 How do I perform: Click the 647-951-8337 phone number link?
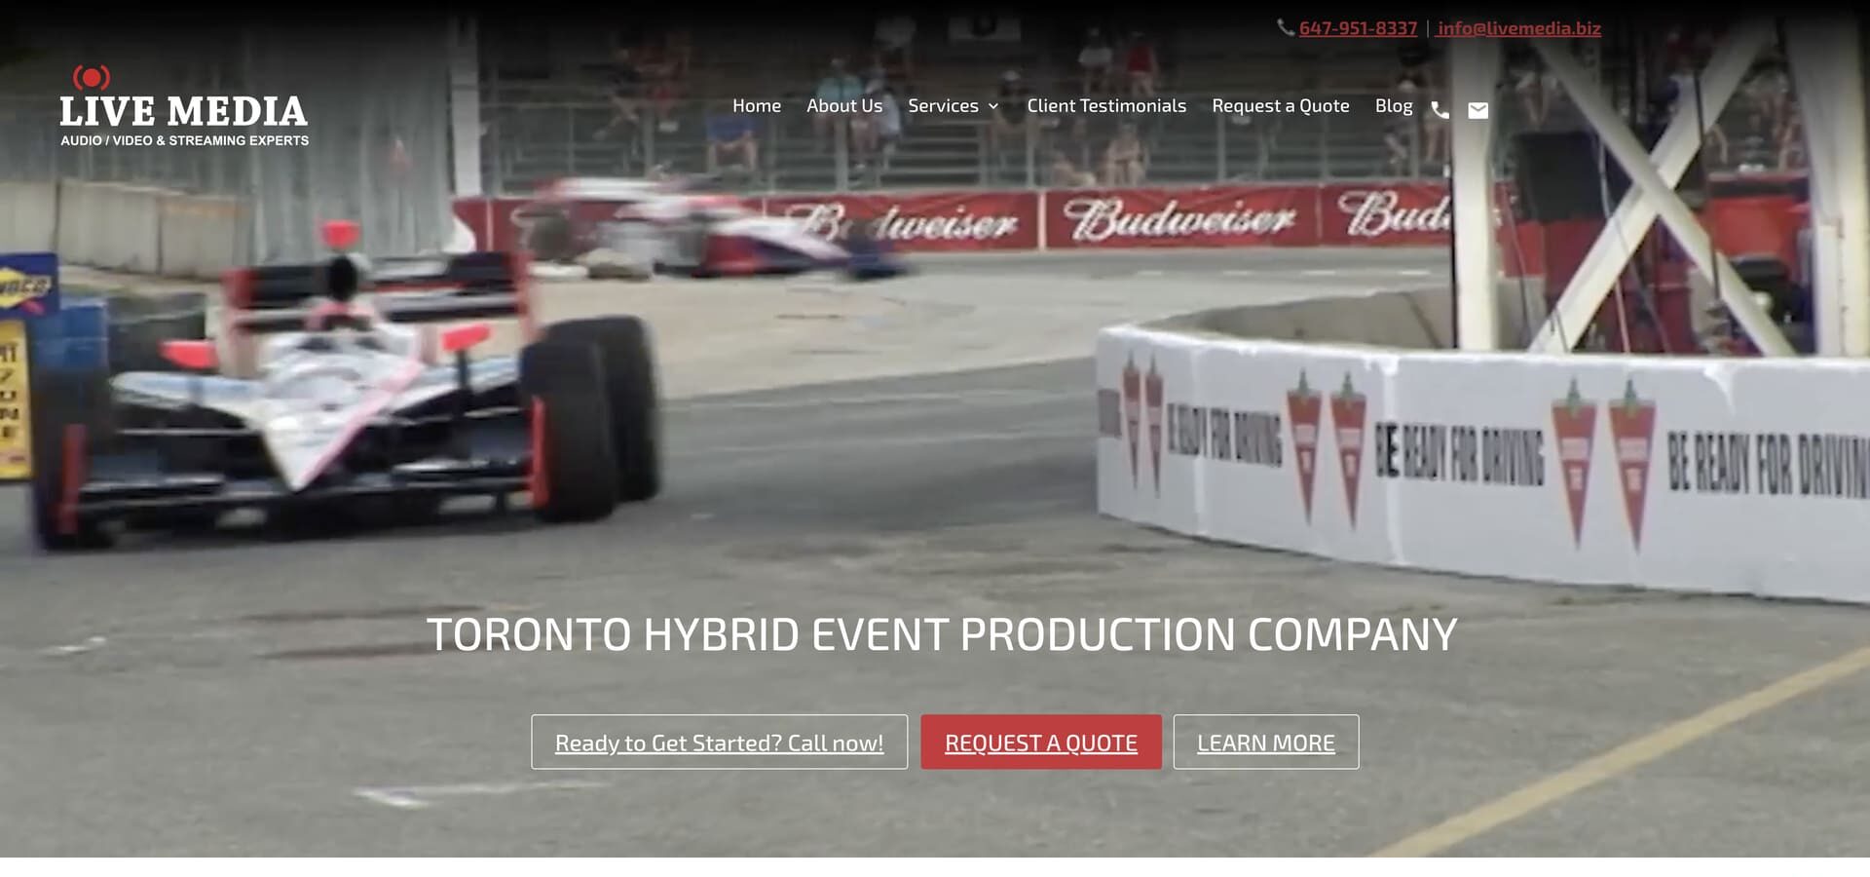point(1358,28)
